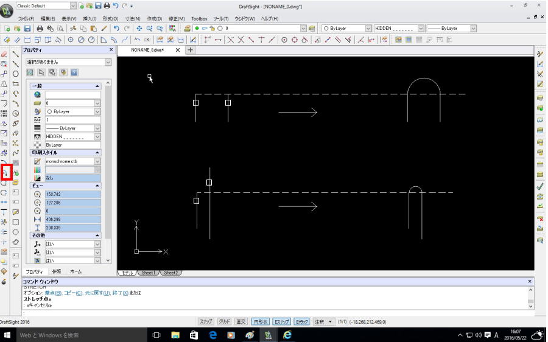
Task: Click the Delete eraser tool icon
Action: click(4, 54)
